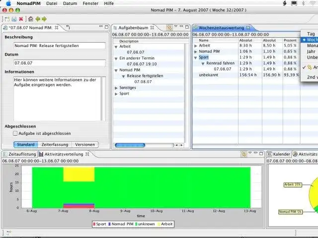Click the Name column header
Image resolution: width=318 pixels, height=238 pixels.
(204, 40)
